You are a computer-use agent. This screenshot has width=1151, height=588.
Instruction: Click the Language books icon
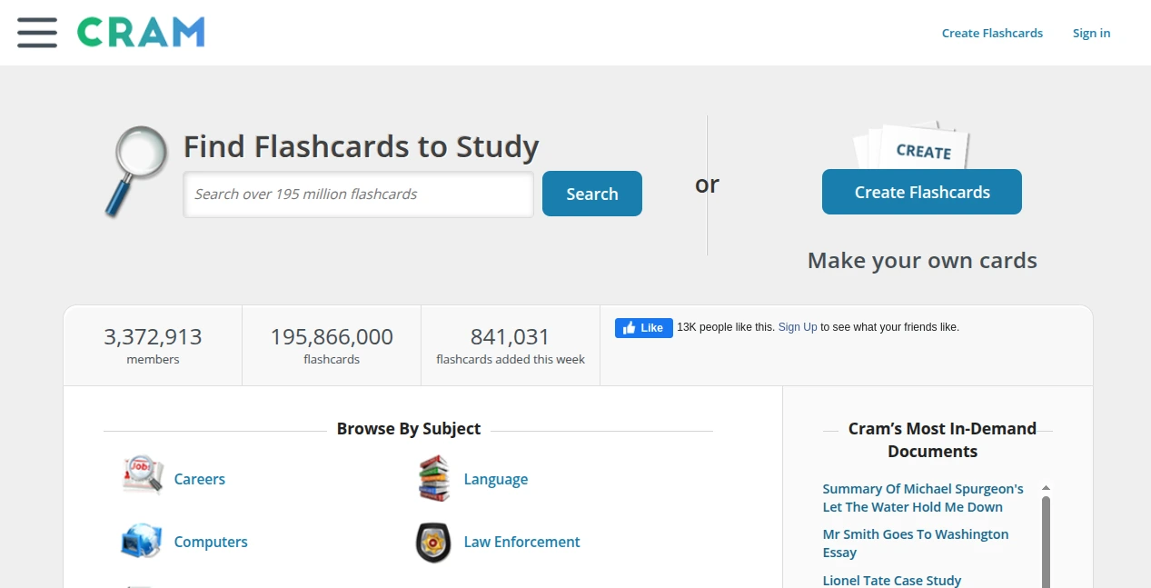(434, 479)
